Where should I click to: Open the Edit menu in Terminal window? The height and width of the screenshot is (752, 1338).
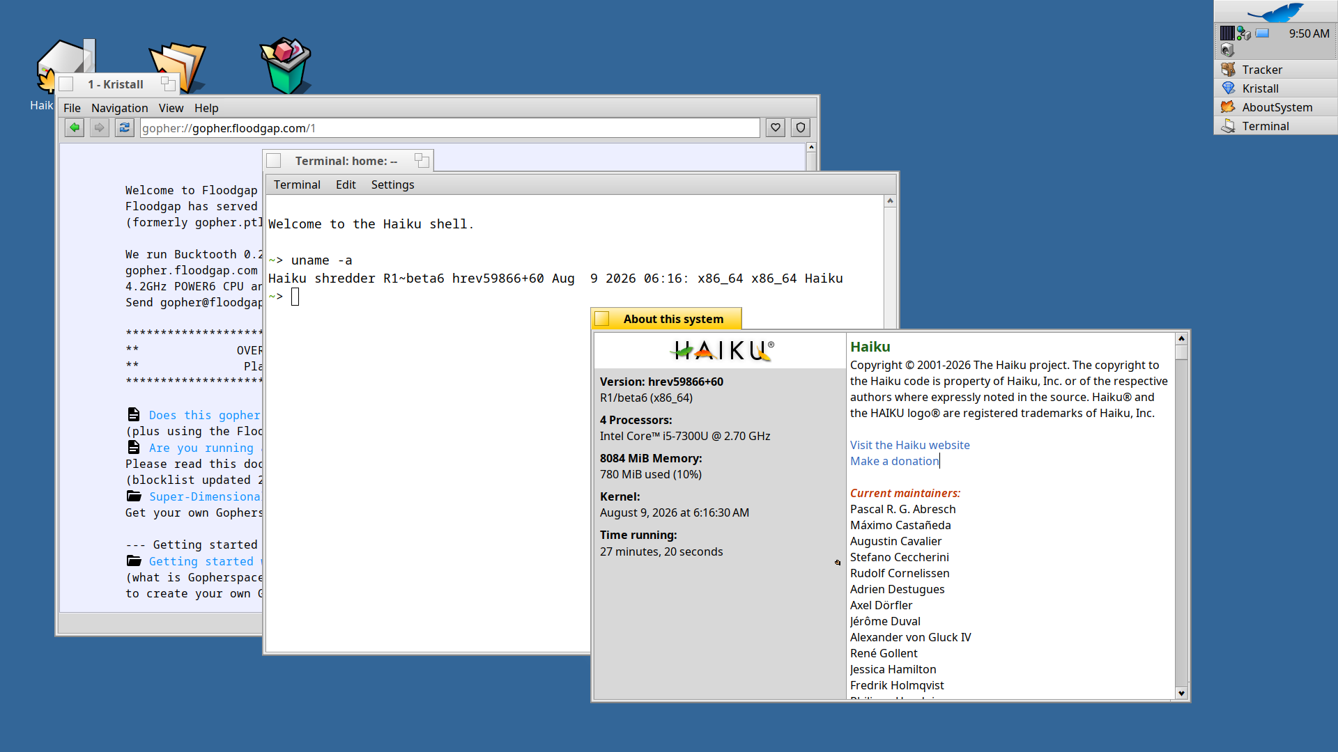pos(346,185)
